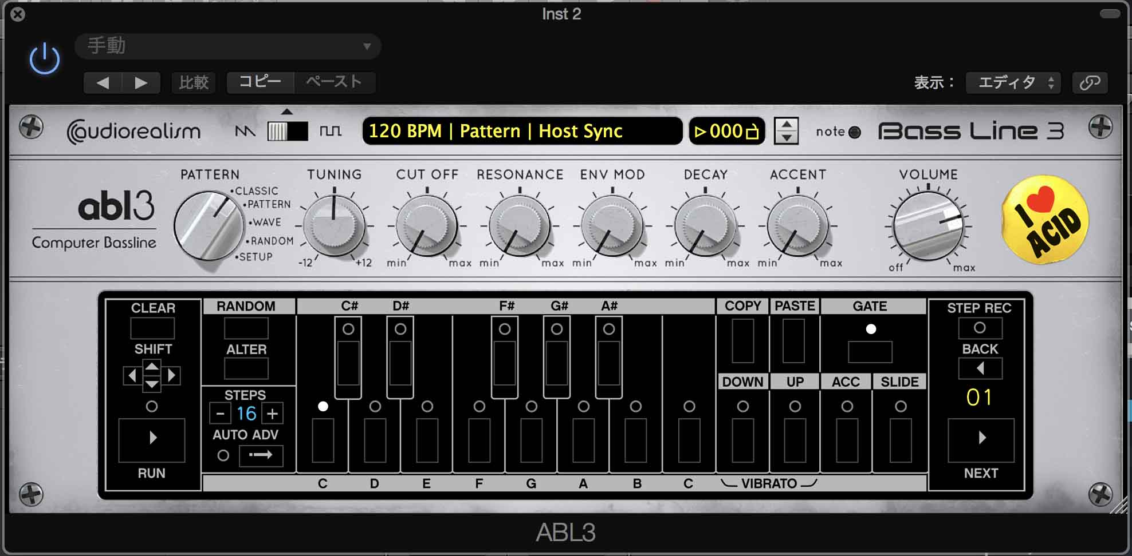
Task: Toggle the ACC accent button
Action: point(847,440)
